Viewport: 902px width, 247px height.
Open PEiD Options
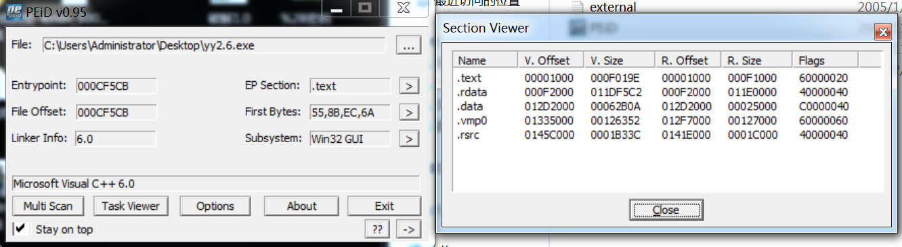pos(215,206)
